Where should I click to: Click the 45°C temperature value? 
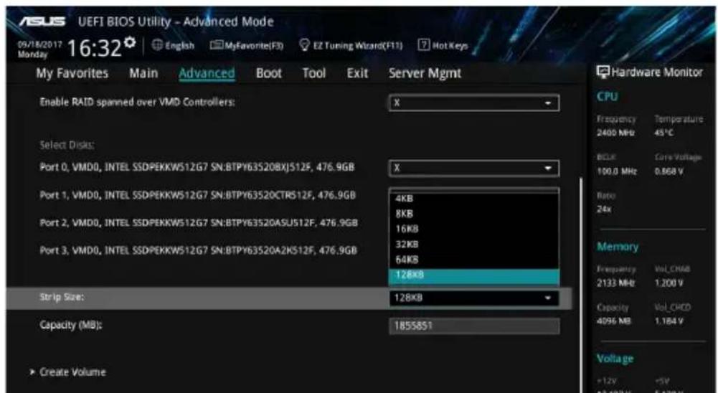(x=664, y=133)
